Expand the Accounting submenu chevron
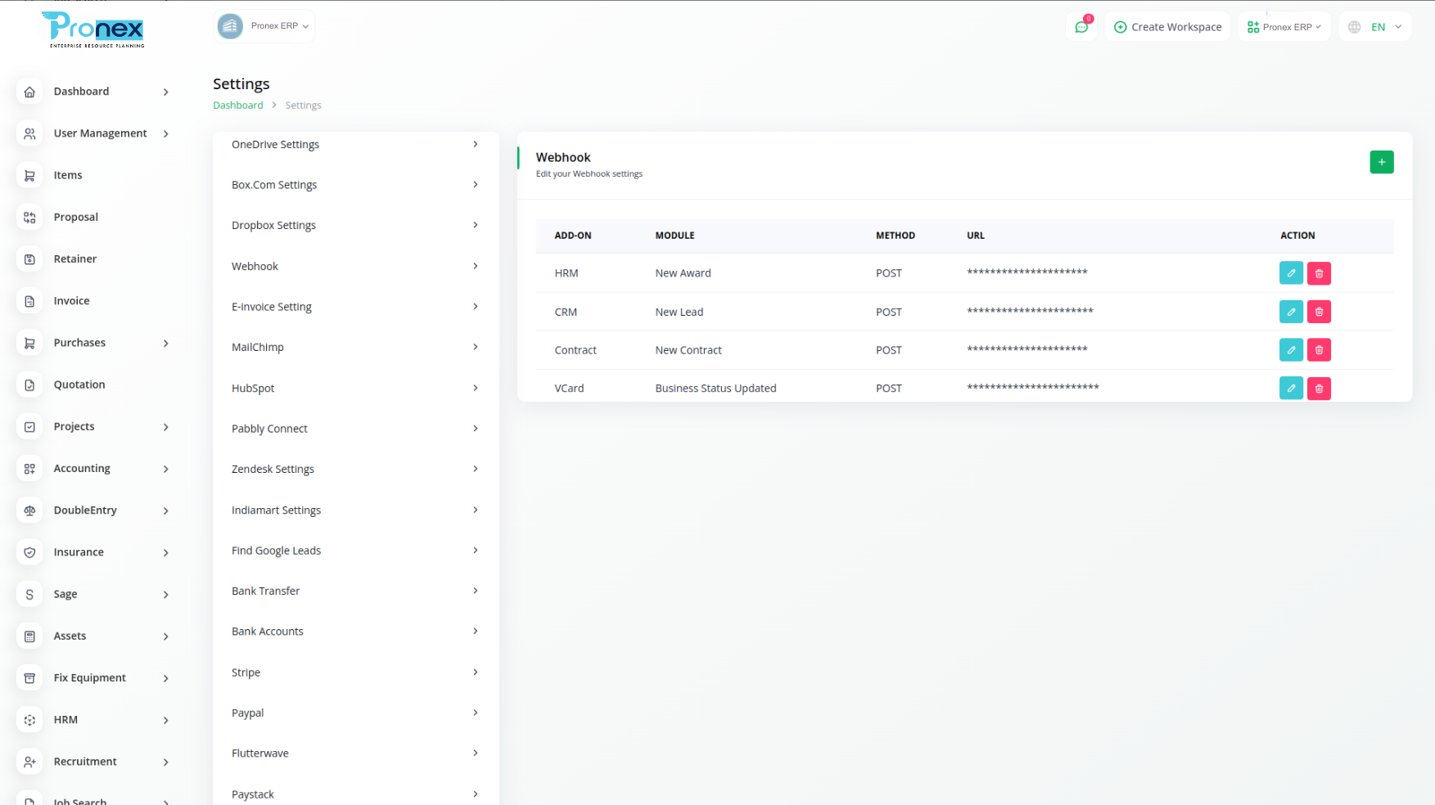Screen dimensions: 1435x805 [166, 470]
